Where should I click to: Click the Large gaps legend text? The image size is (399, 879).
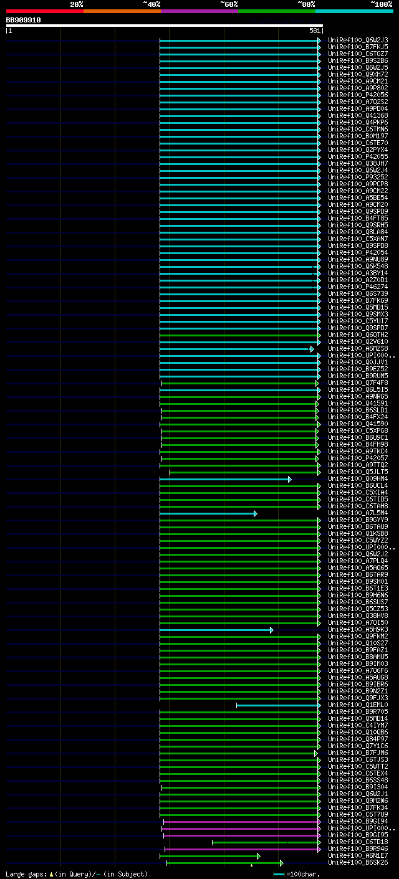(77, 874)
